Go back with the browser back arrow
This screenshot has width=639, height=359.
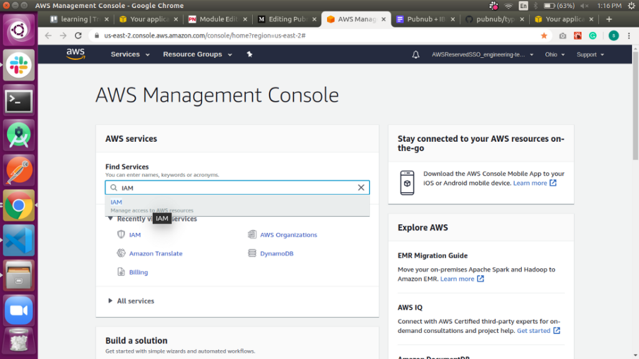49,36
